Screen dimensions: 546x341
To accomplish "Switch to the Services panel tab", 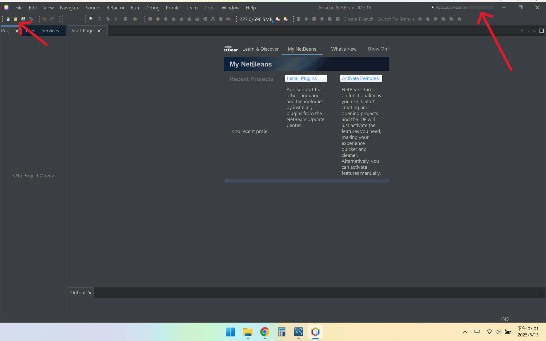I will coord(50,31).
